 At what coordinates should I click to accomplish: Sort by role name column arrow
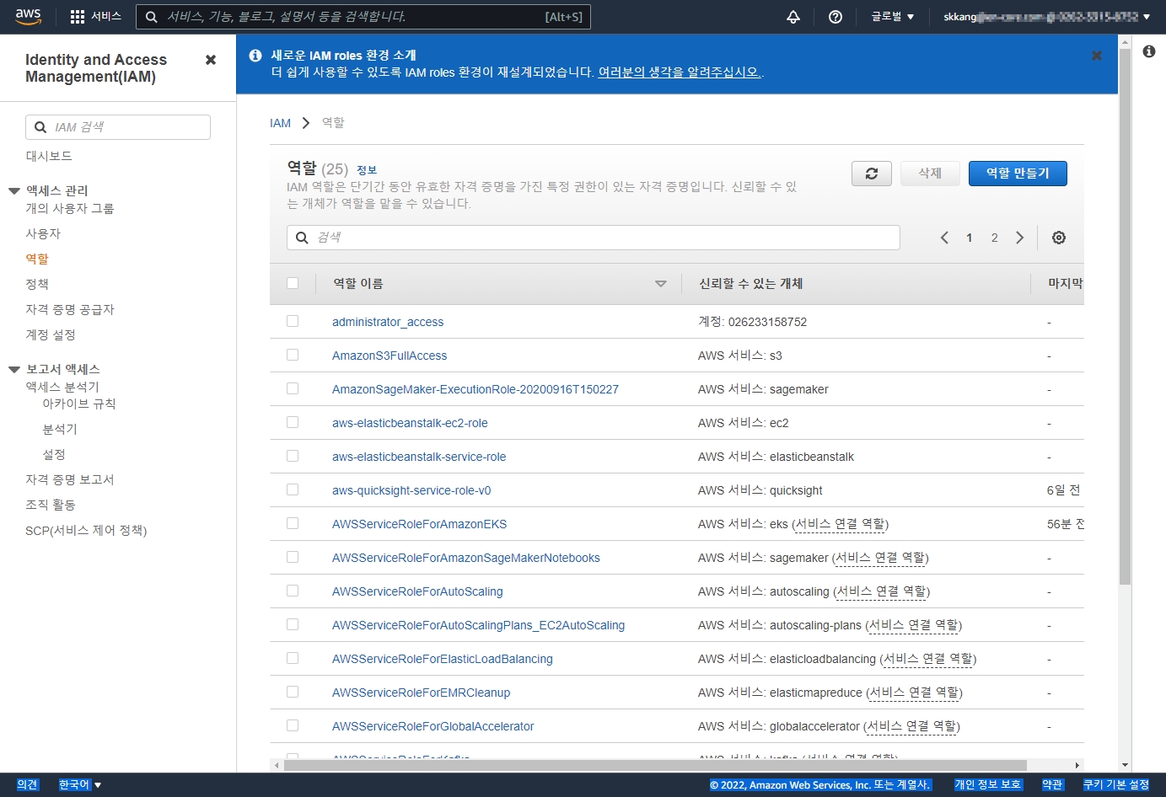[x=661, y=284]
